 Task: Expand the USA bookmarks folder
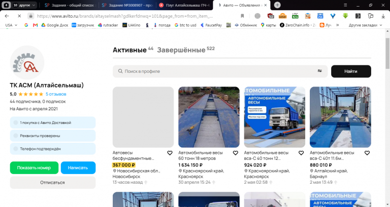[x=11, y=25]
